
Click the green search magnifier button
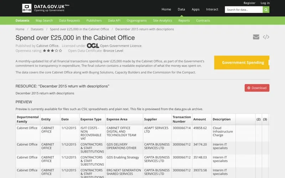pos(266,10)
